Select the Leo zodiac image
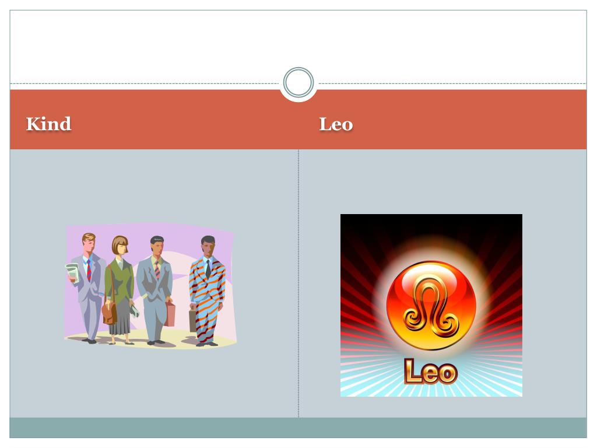Image resolution: width=597 pixels, height=448 pixels. (431, 305)
